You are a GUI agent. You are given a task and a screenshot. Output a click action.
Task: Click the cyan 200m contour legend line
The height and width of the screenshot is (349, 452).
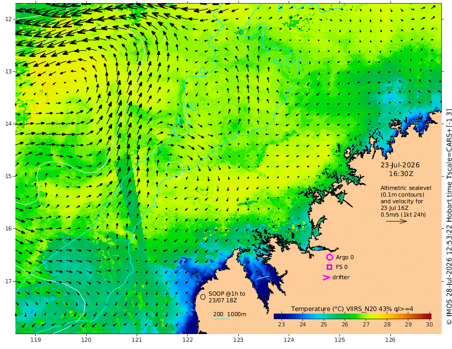click(221, 319)
